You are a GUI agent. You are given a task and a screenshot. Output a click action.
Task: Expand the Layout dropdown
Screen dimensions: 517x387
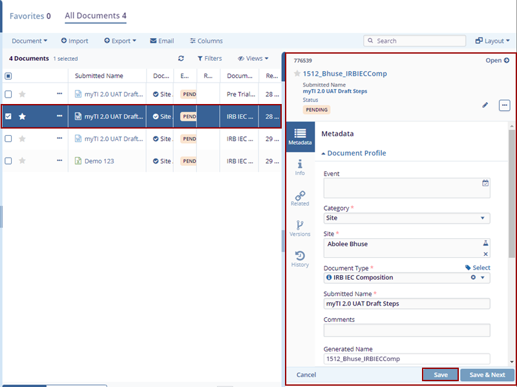coord(492,41)
